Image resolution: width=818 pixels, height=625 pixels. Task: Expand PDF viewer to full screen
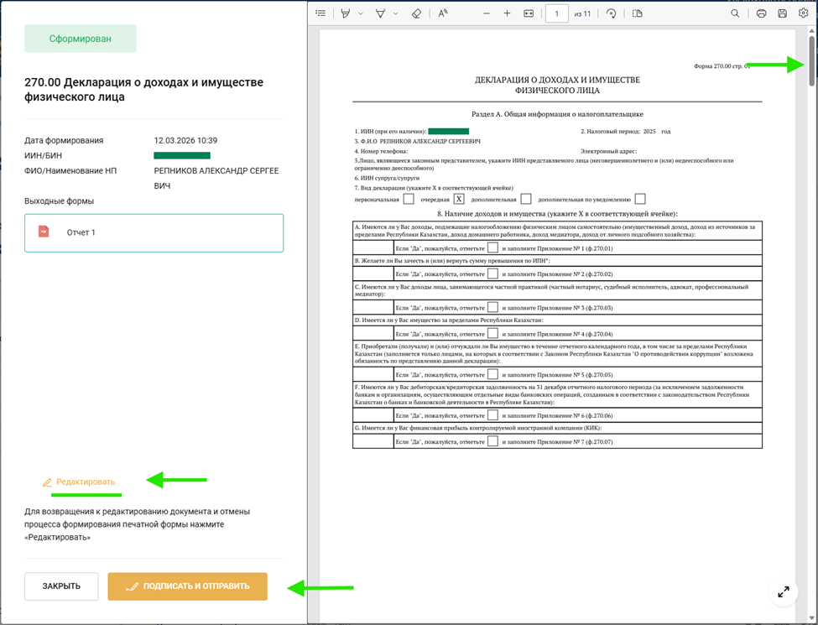pos(783,591)
